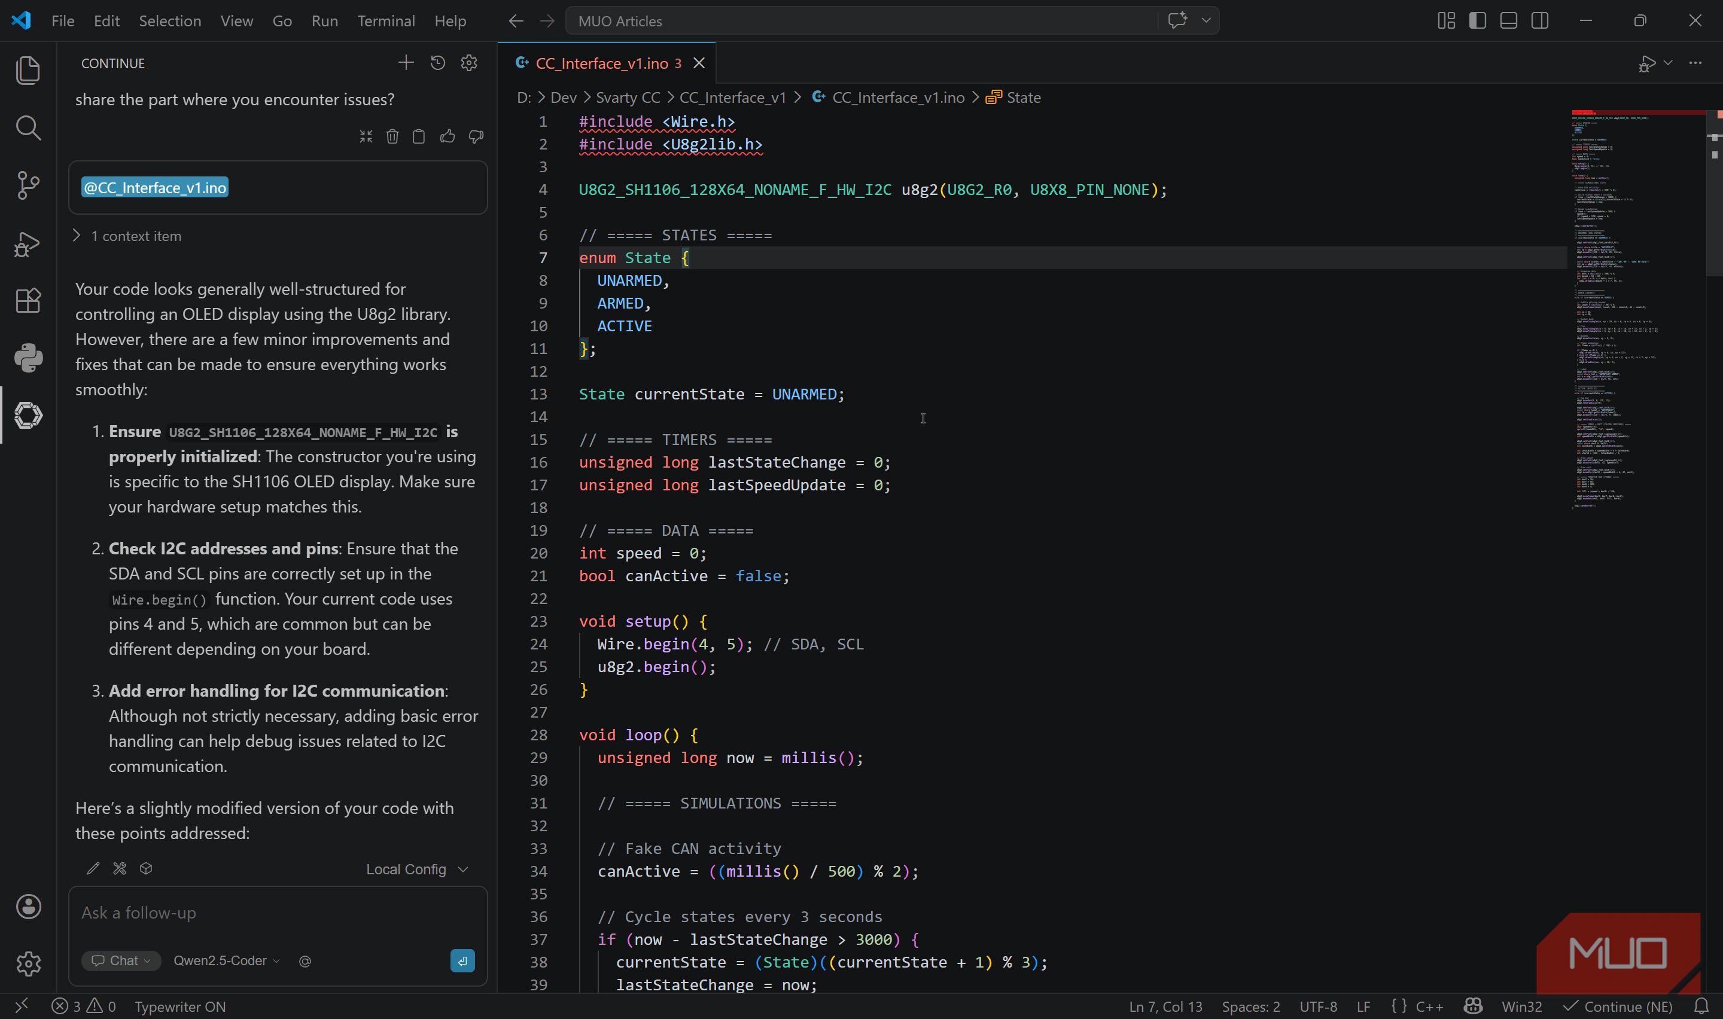Click the Ask a follow-up input field
Viewport: 1723px width, 1019px height.
pyautogui.click(x=278, y=913)
